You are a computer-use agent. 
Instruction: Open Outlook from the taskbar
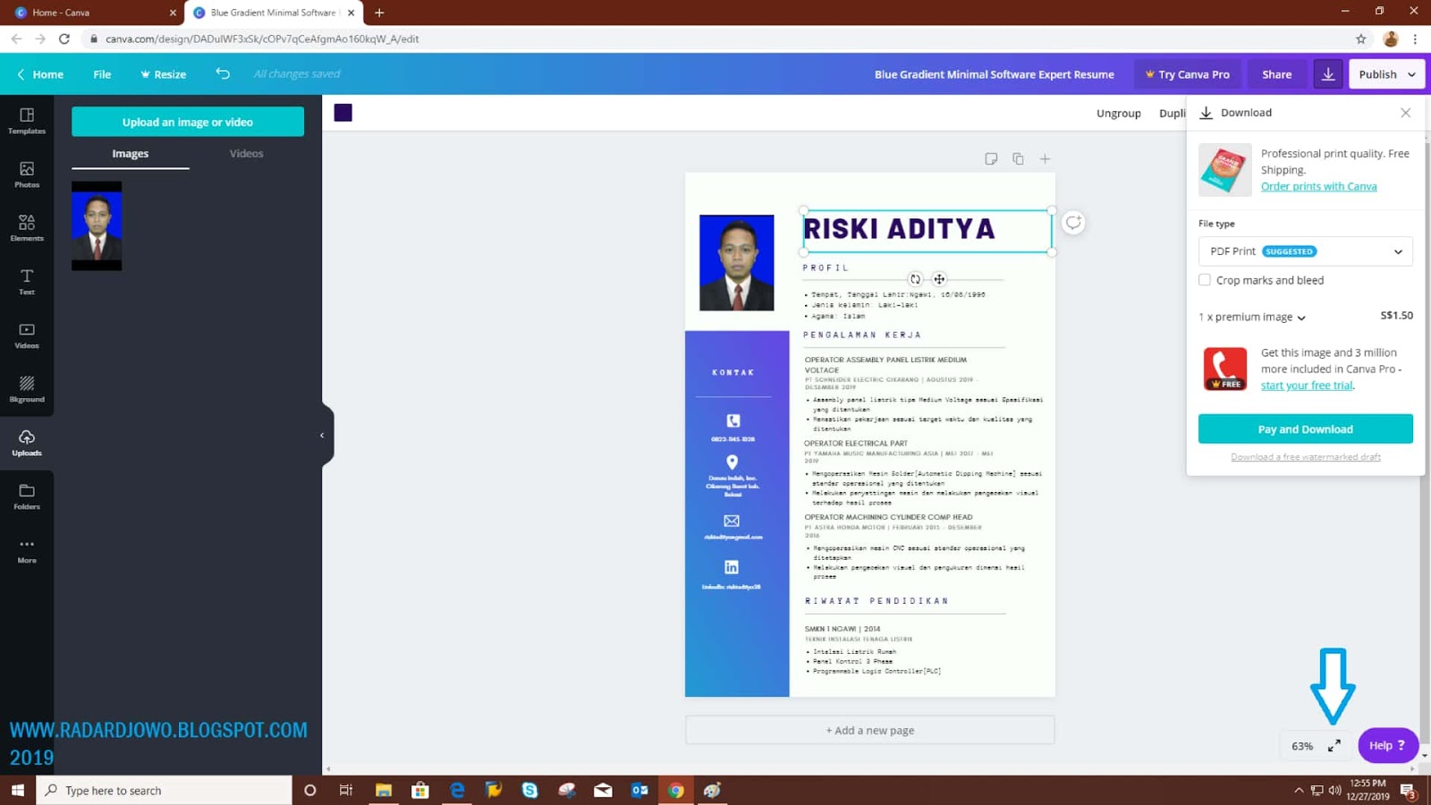639,791
